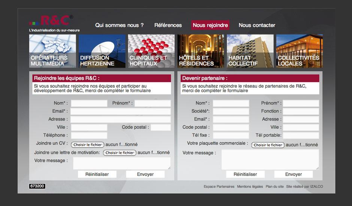This screenshot has width=352, height=206.
Task: Choose a file for lettre de motivation
Action: tap(119, 153)
